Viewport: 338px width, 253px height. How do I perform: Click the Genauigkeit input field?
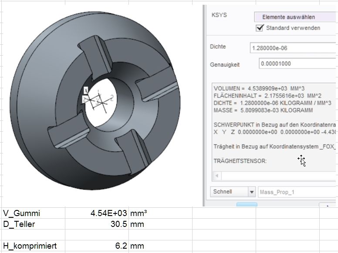pyautogui.click(x=296, y=64)
